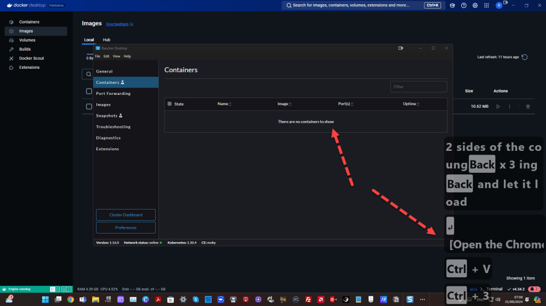Open Windows Start menu
Image resolution: width=546 pixels, height=306 pixels.
pyautogui.click(x=45, y=300)
